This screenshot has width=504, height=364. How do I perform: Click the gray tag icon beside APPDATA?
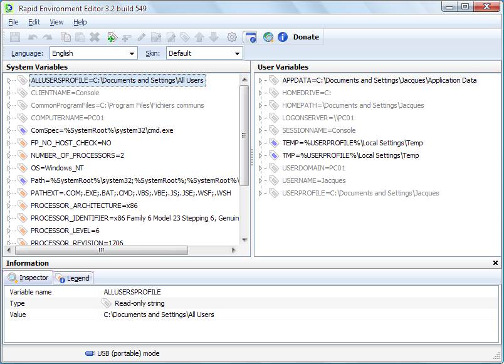point(273,80)
